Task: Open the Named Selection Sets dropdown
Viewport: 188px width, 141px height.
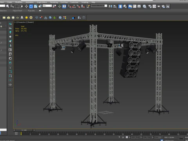Action: [99, 6]
